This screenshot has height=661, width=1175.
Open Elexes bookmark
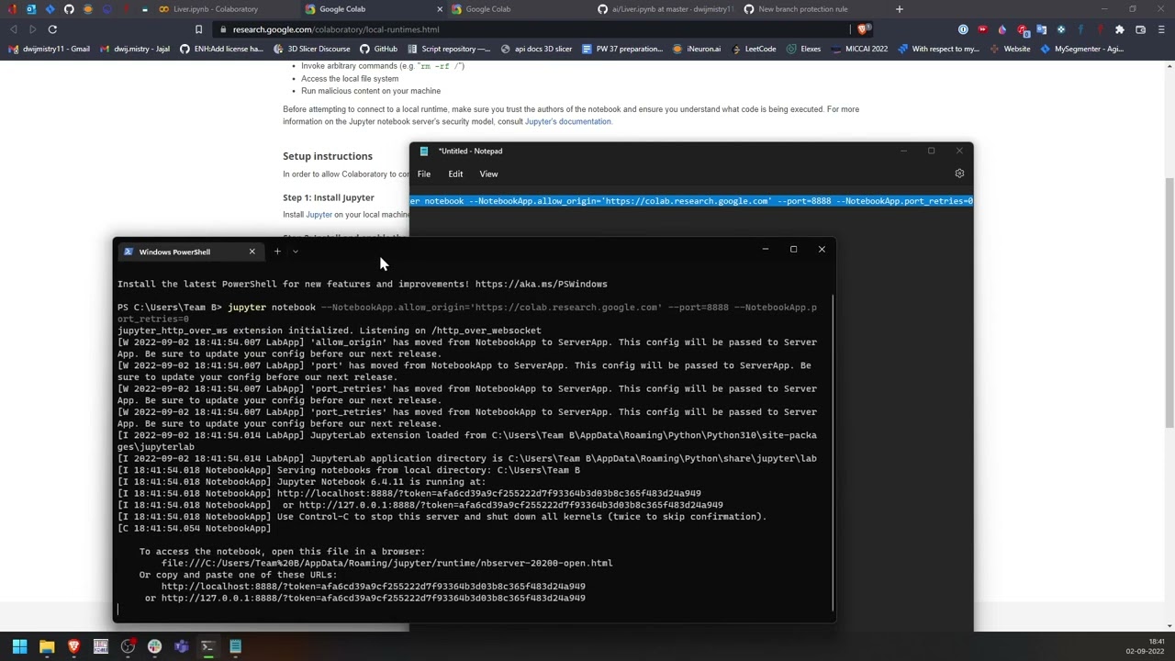803,49
